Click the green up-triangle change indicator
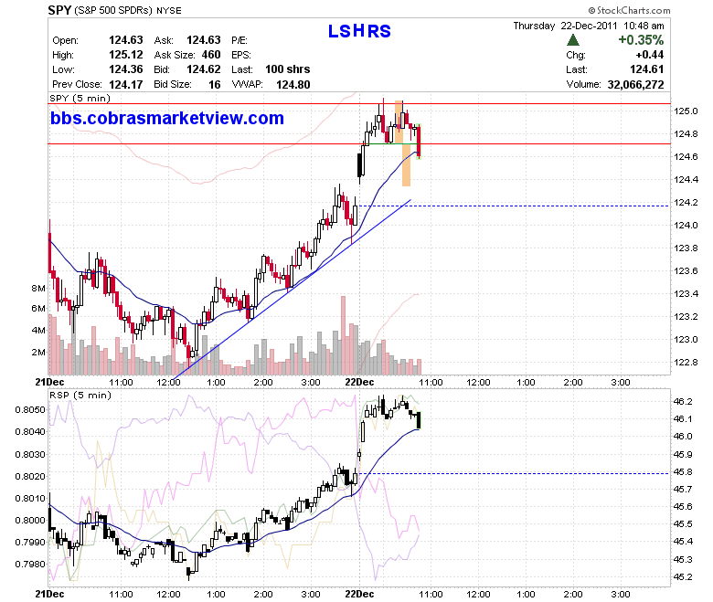 click(x=573, y=40)
